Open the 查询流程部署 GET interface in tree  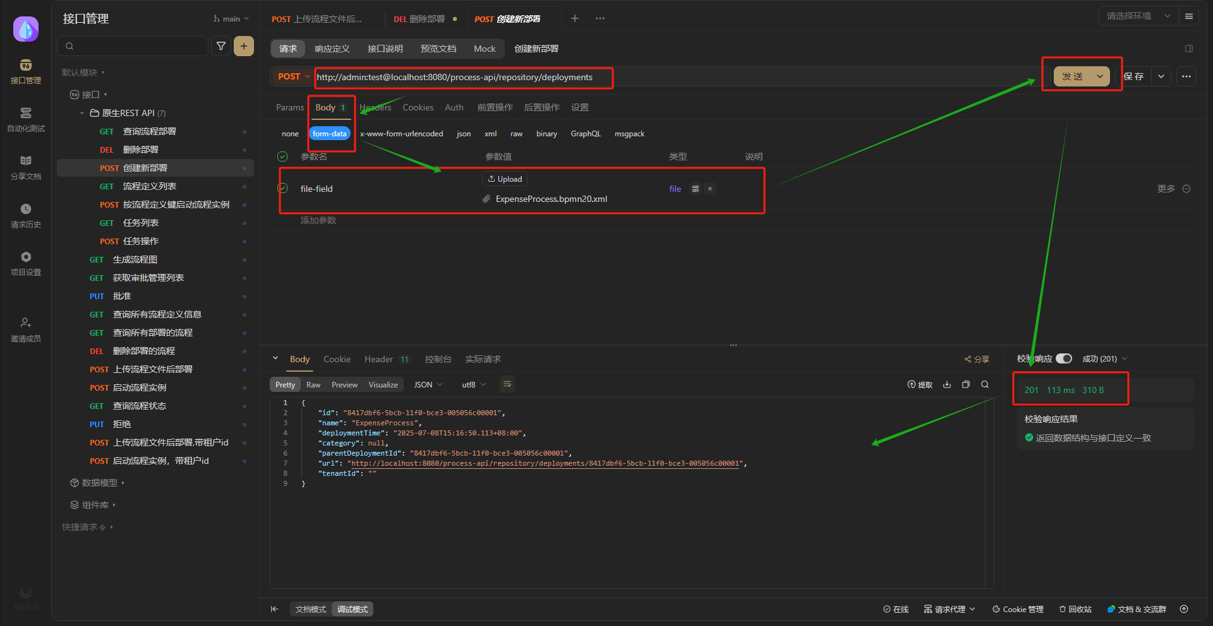[x=149, y=131]
